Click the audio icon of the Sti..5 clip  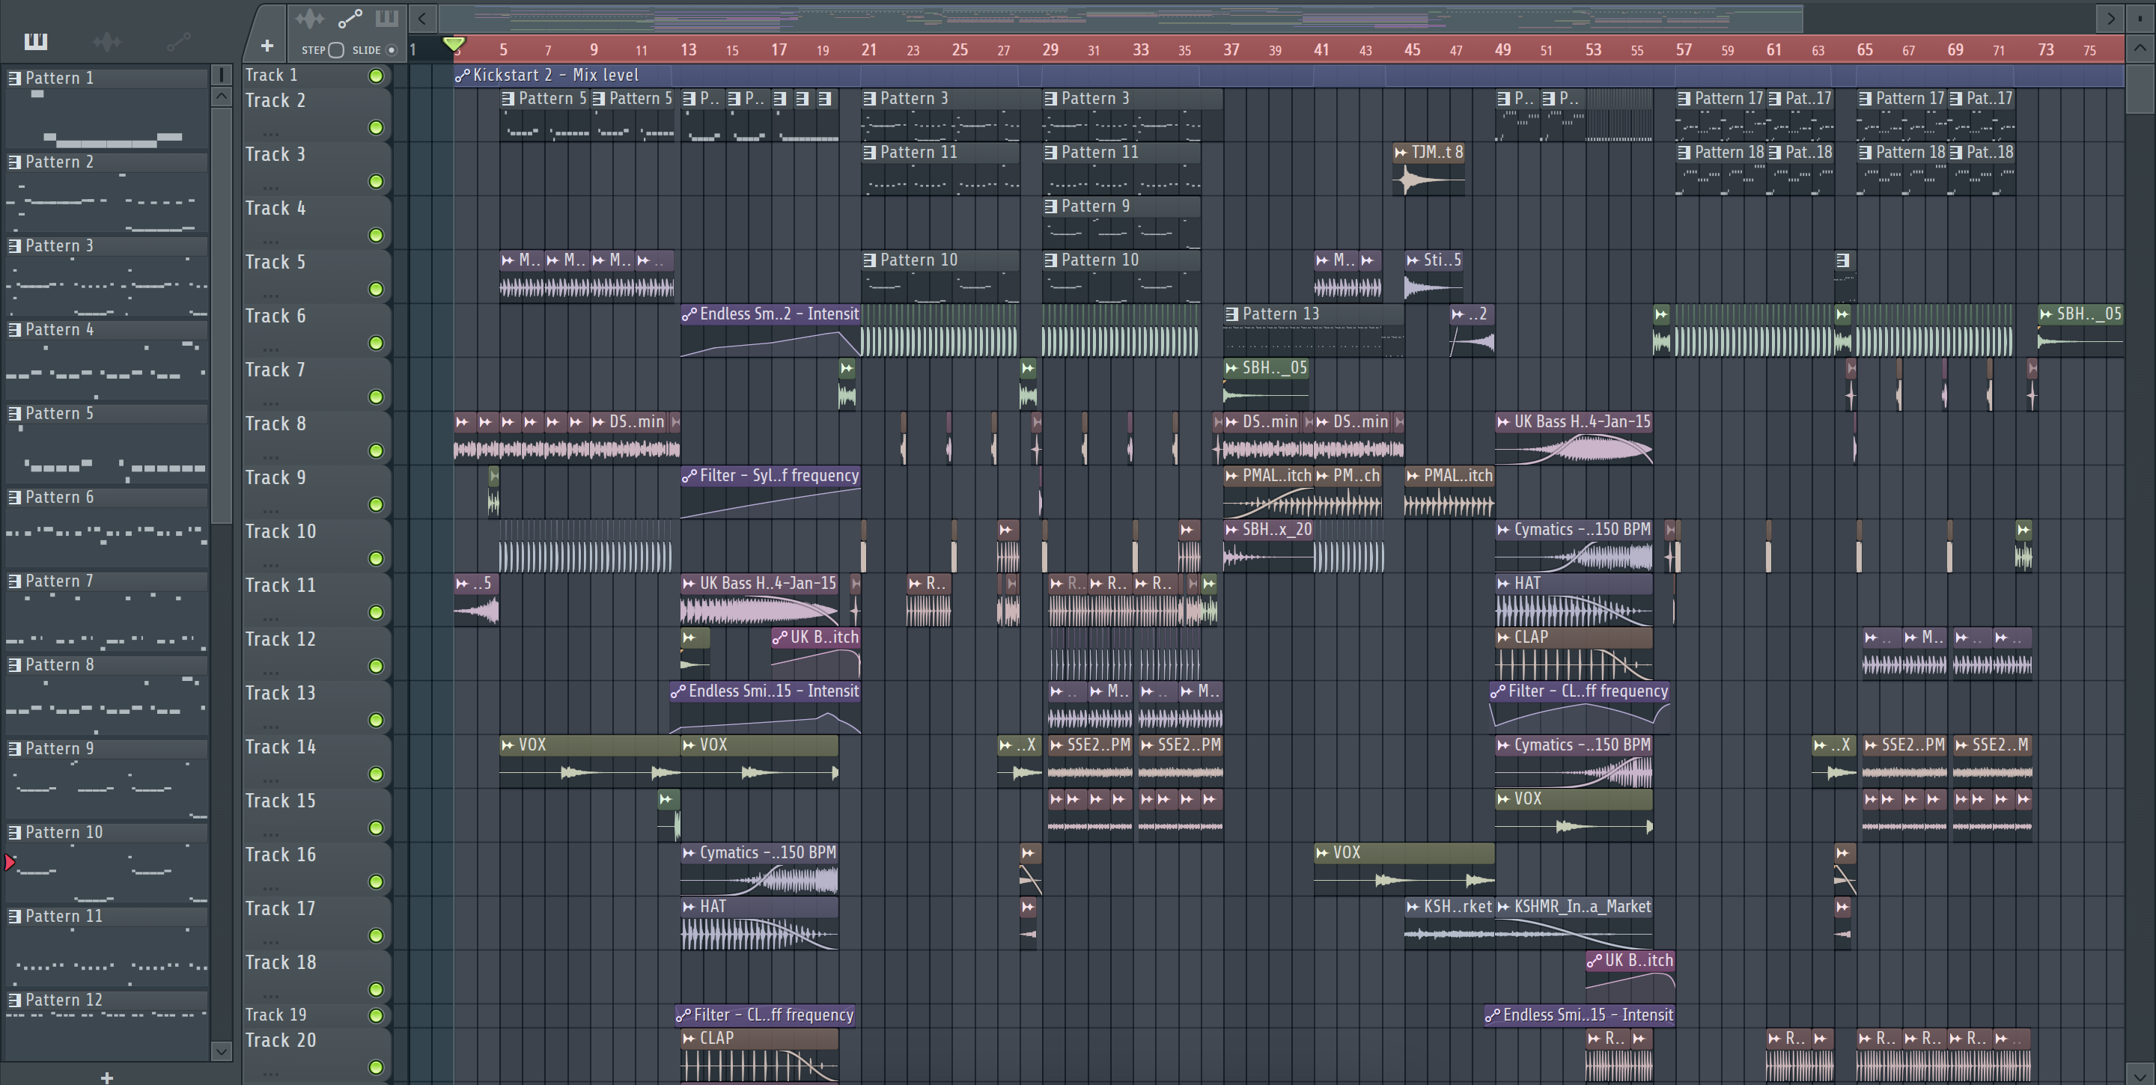[x=1413, y=260]
